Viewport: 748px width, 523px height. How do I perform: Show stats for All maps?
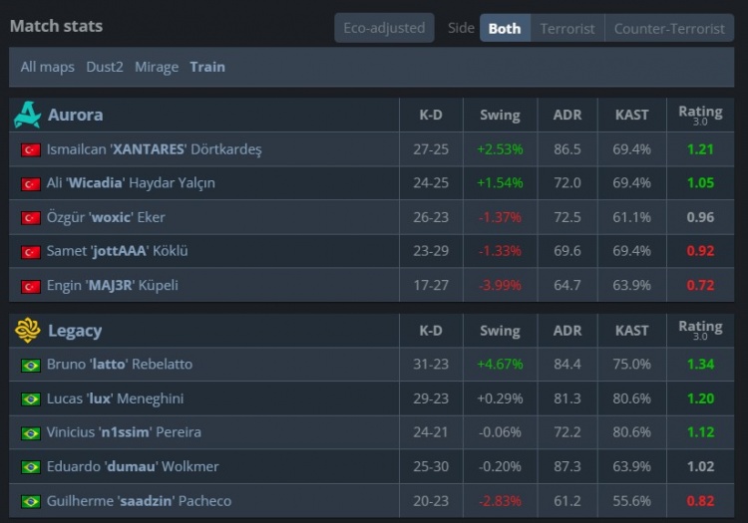click(x=47, y=67)
